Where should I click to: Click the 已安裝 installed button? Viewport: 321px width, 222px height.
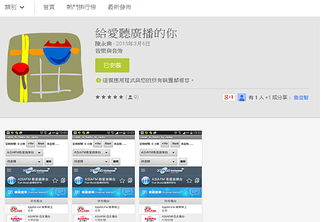[x=112, y=65]
